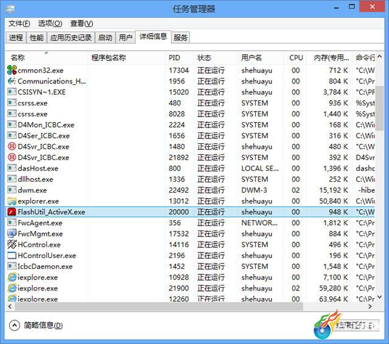Viewport: 389px width, 344px height.
Task: Click the FwcMgmt.exe monitor icon
Action: (12, 234)
